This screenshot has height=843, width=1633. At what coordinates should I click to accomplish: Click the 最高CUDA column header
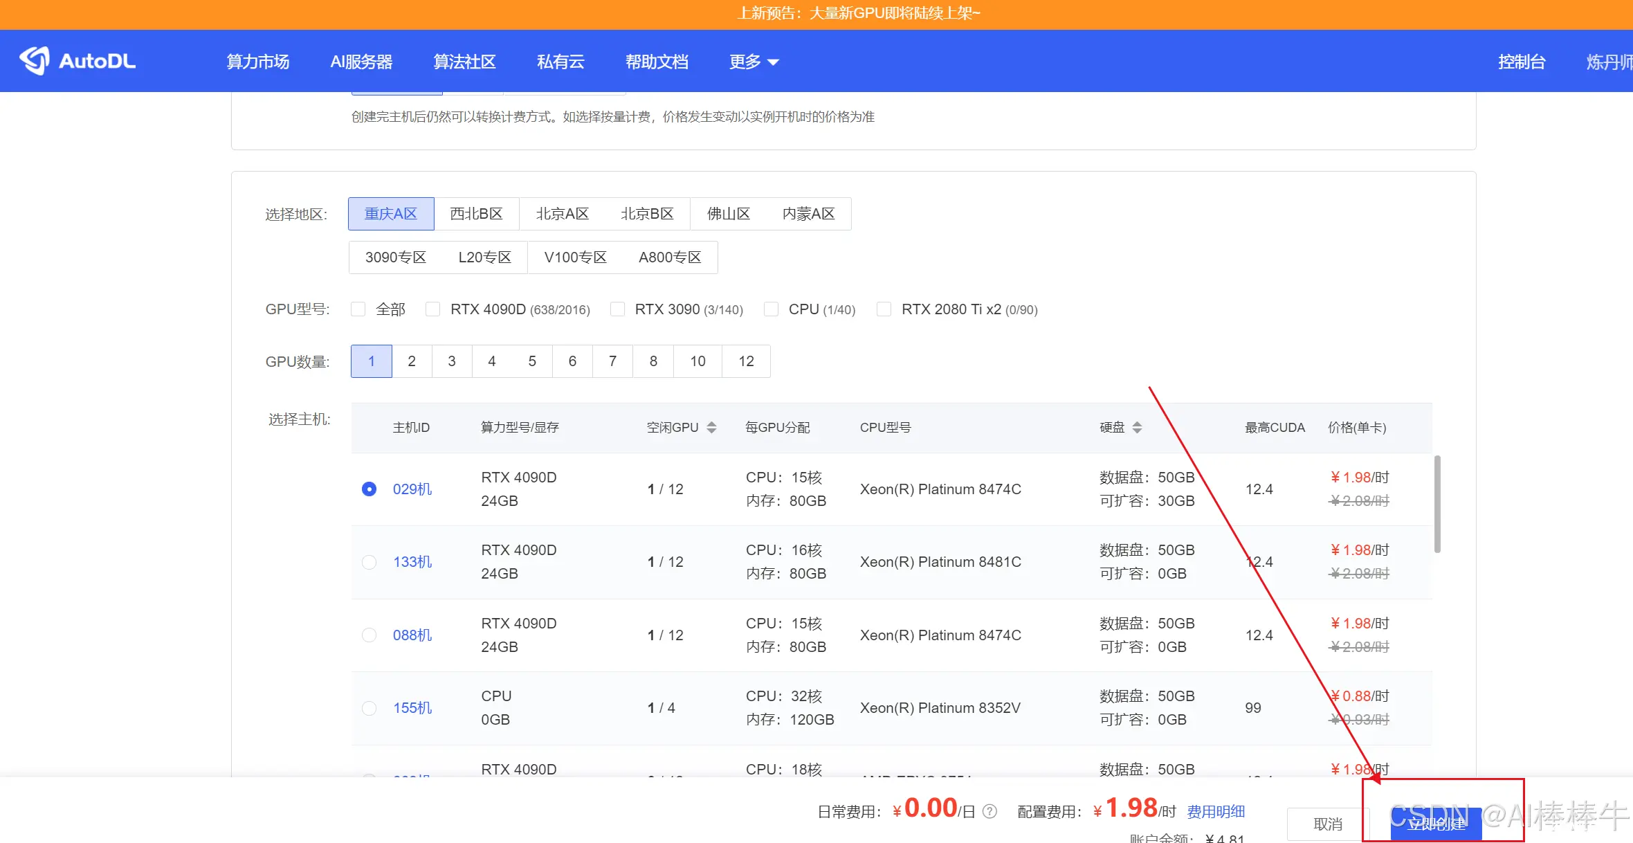(1275, 428)
